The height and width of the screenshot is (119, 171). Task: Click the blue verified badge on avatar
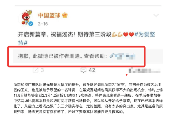tap(31, 24)
